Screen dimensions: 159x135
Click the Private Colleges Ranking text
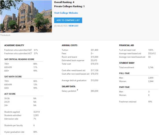tap(69, 6)
